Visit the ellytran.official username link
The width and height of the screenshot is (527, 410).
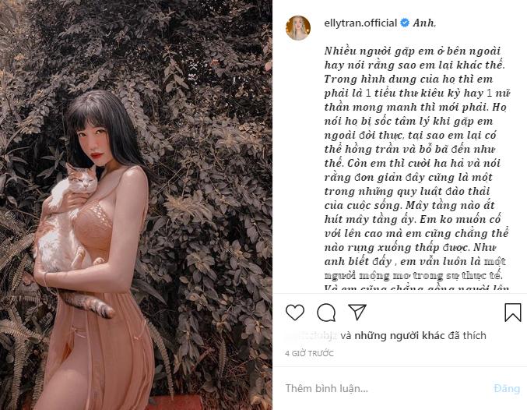tap(360, 23)
